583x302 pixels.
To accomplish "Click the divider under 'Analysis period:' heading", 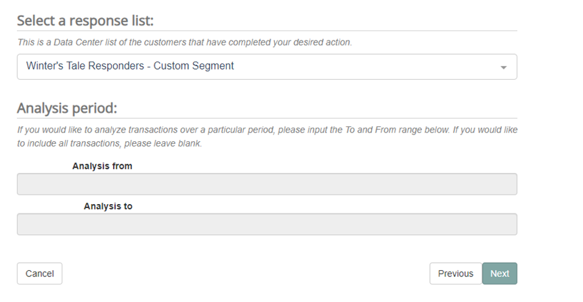I will point(267,118).
